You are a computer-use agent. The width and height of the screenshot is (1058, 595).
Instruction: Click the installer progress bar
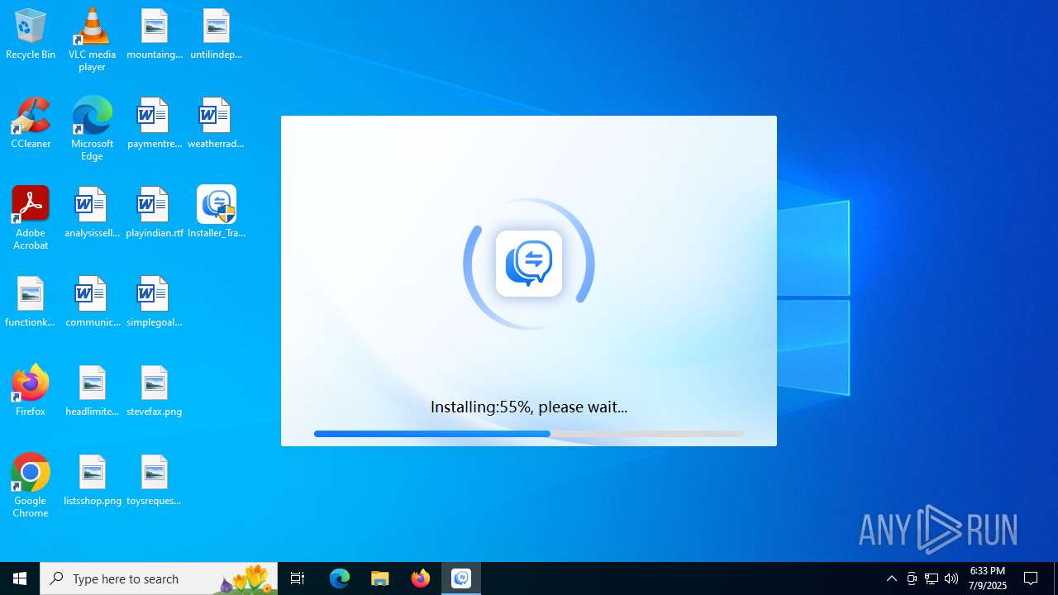(529, 434)
